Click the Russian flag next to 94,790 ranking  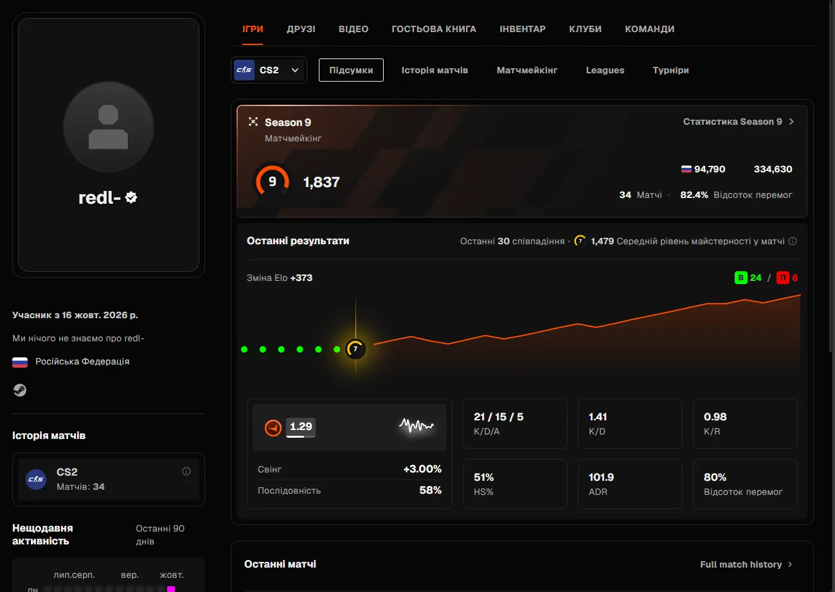tap(687, 170)
